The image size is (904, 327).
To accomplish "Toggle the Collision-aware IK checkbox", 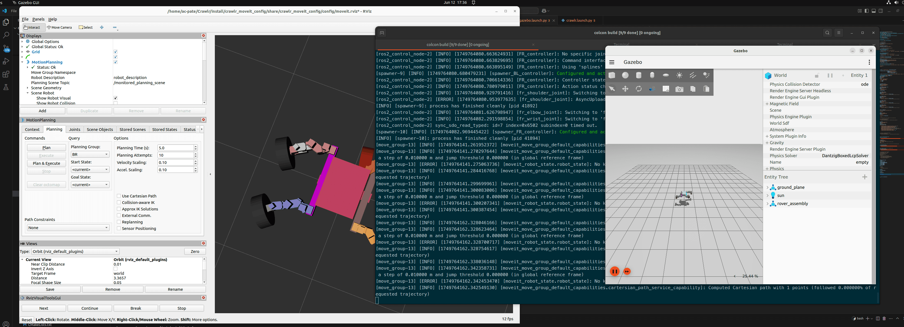I will tap(119, 202).
